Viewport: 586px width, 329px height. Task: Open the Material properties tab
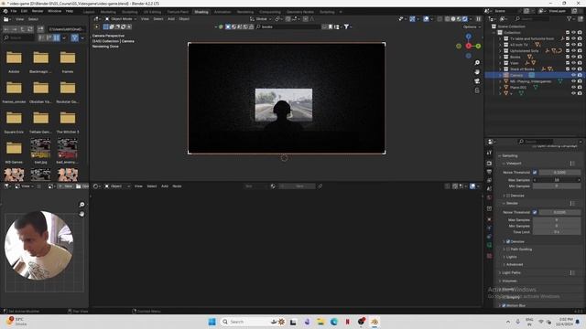pyautogui.click(x=489, y=256)
